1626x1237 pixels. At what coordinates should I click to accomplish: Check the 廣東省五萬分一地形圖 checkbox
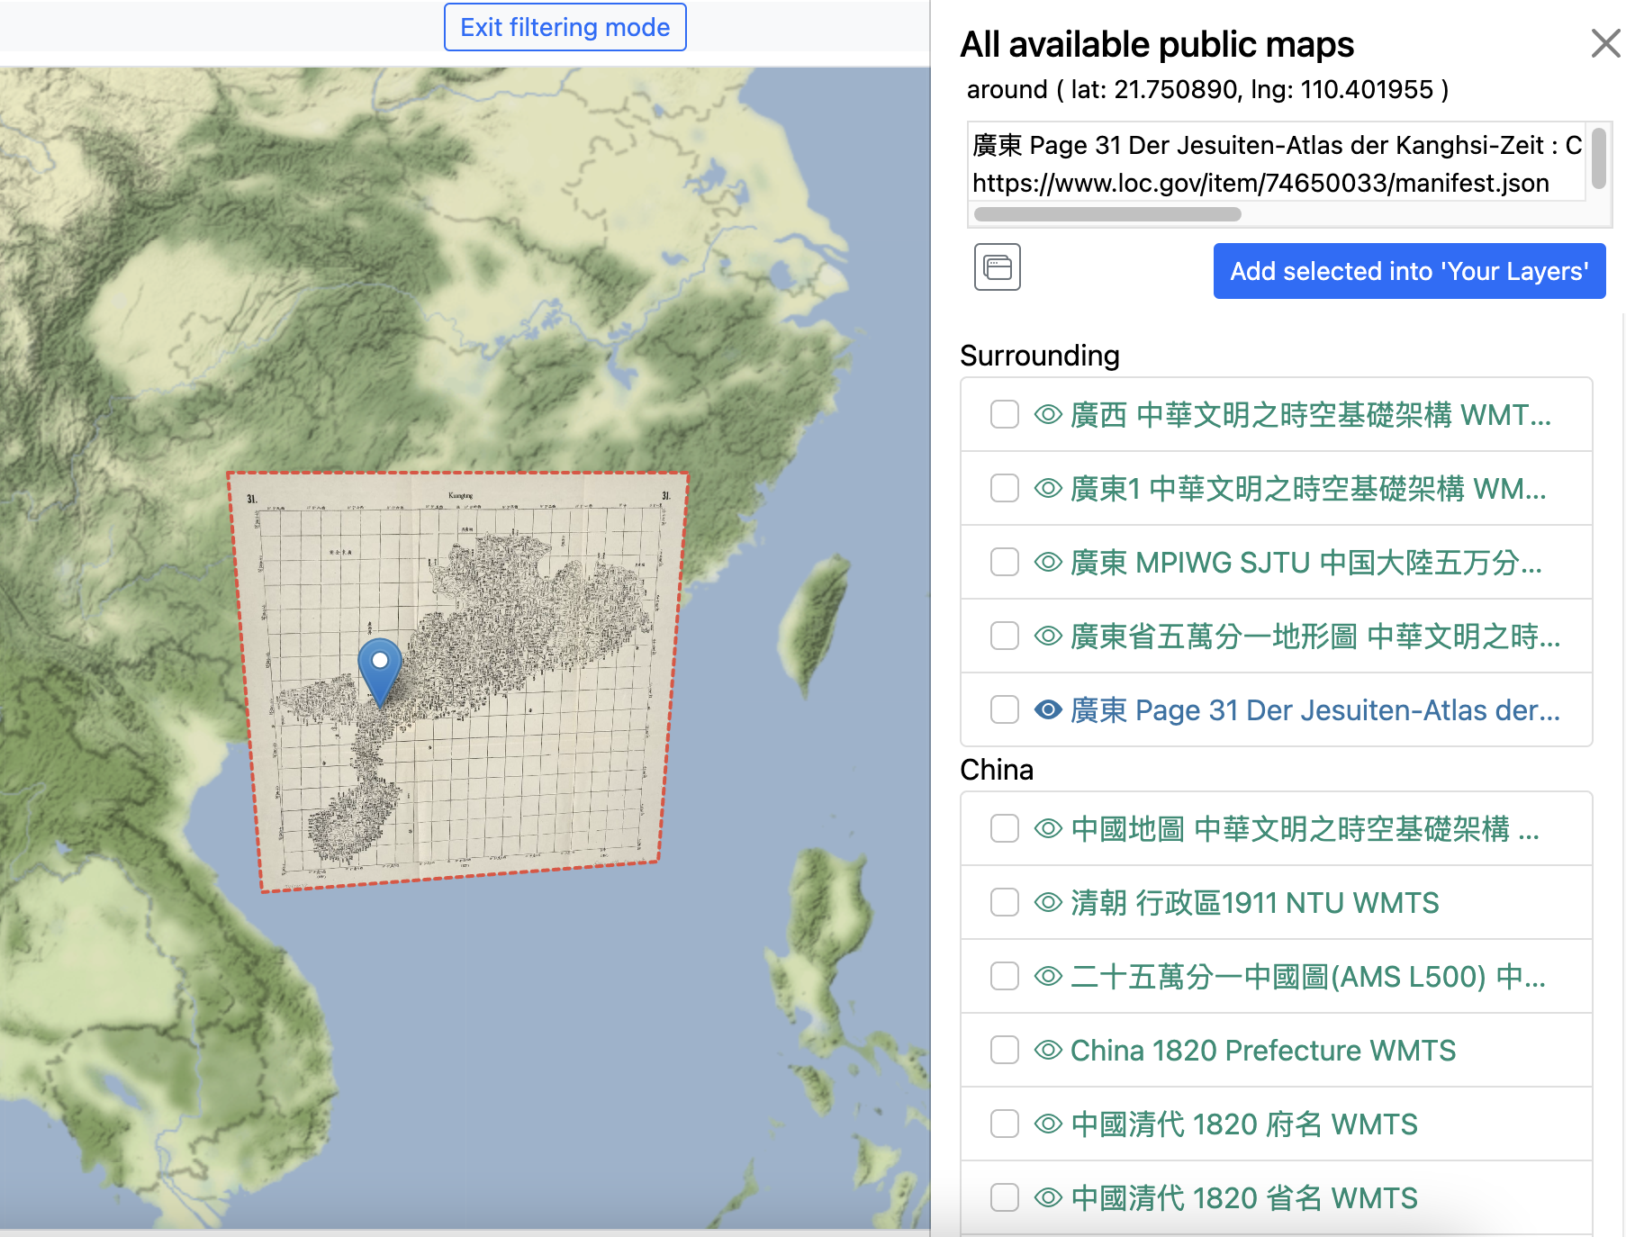[x=1005, y=637]
